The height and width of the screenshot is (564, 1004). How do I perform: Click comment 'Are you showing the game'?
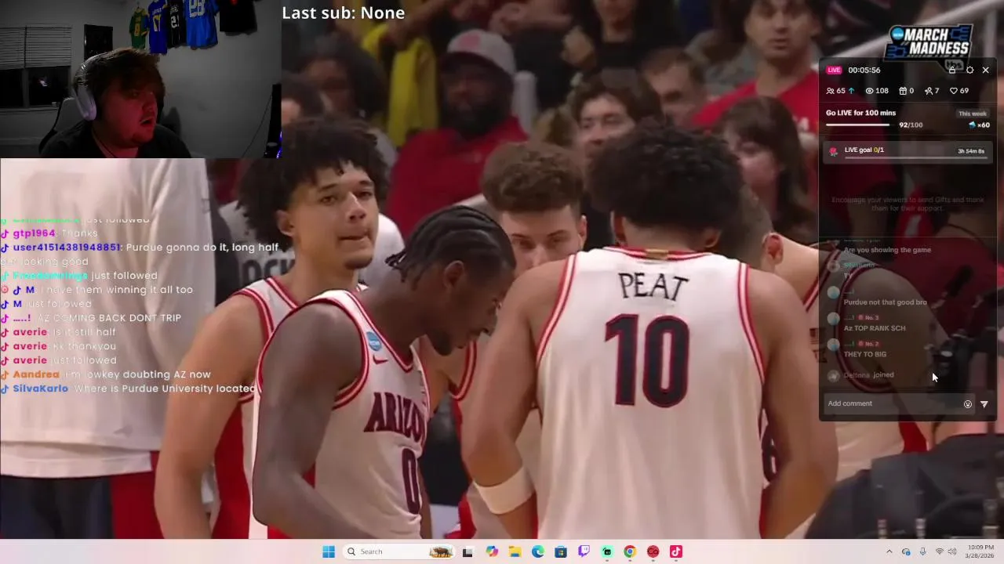coord(887,250)
